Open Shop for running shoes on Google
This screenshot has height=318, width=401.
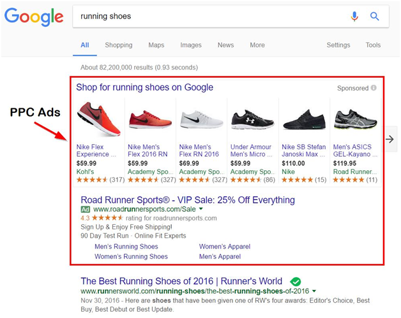click(x=144, y=87)
